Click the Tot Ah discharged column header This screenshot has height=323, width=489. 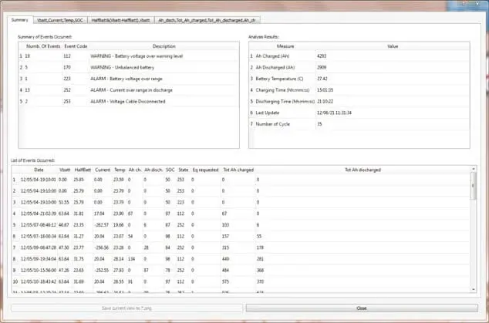[363, 170]
